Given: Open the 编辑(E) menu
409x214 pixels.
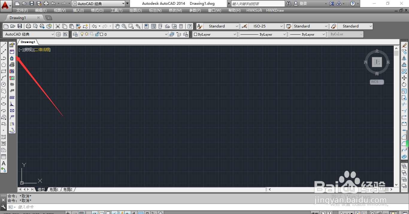Looking at the screenshot, I should click(x=41, y=10).
